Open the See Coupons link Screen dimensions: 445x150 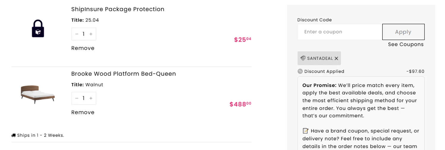(x=406, y=44)
